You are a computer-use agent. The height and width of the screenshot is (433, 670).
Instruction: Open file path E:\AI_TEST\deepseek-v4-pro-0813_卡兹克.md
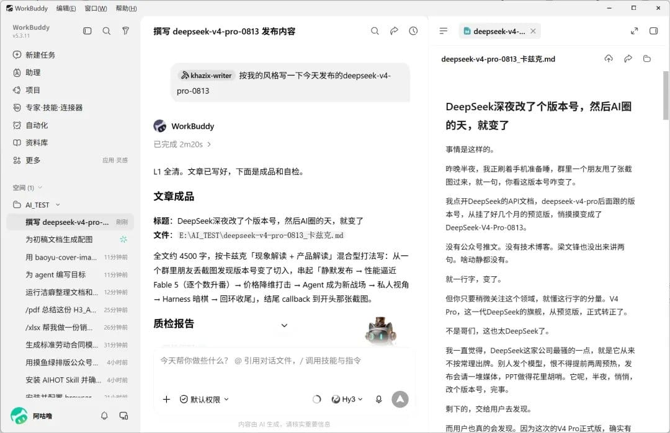pyautogui.click(x=261, y=235)
